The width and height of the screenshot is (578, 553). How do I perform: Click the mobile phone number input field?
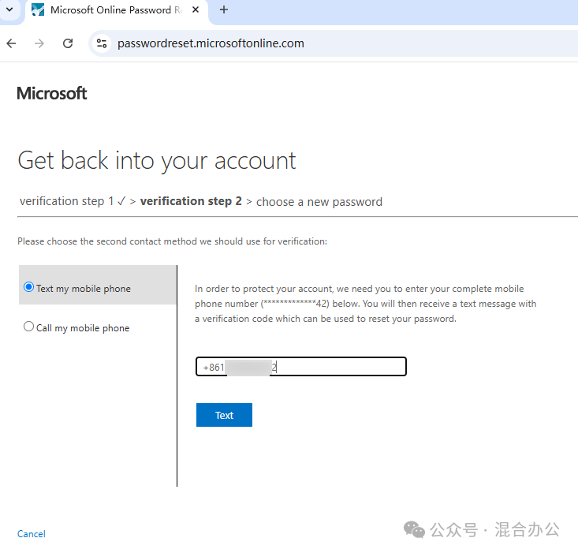(301, 367)
